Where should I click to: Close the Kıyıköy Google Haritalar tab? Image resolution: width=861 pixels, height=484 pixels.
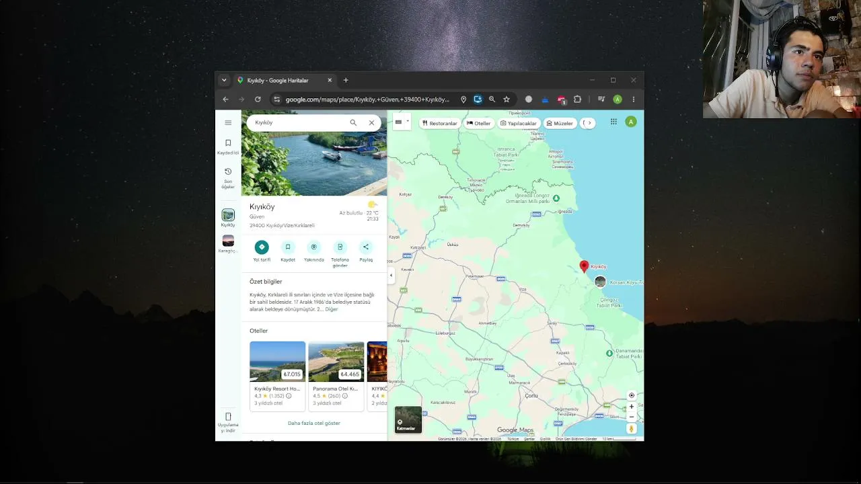pos(330,80)
